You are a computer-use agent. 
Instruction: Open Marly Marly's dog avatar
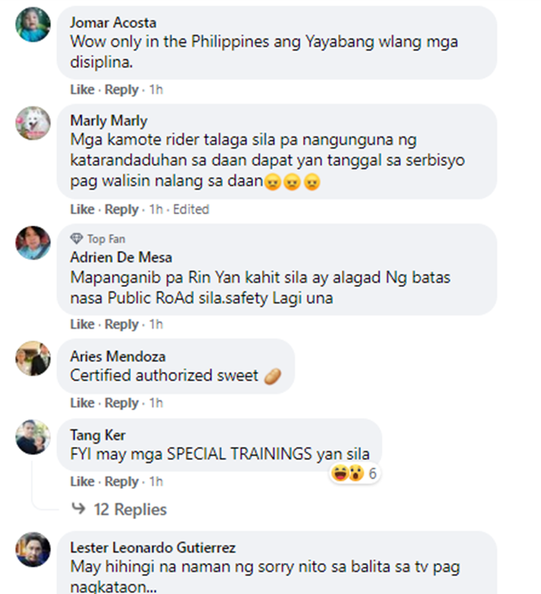tap(33, 123)
